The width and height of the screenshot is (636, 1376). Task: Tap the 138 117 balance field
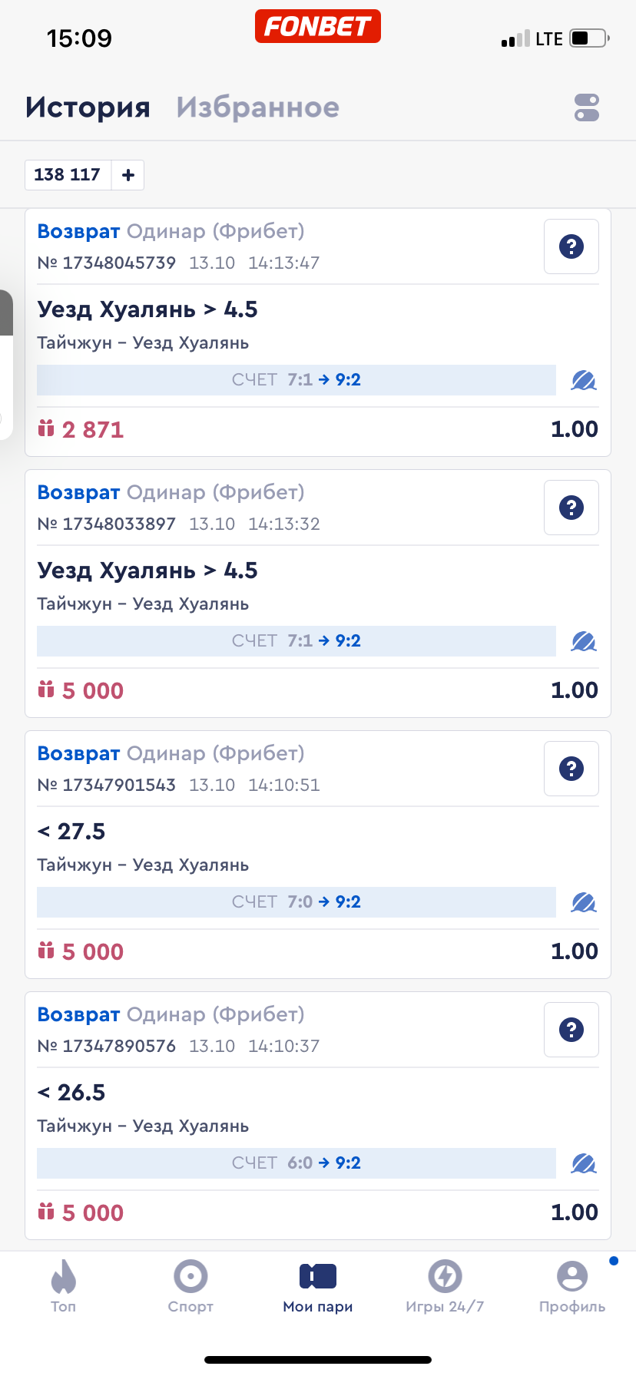[68, 175]
